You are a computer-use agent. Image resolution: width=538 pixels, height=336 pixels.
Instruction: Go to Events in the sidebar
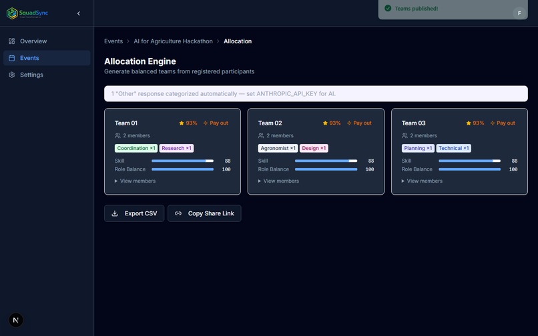pos(47,58)
